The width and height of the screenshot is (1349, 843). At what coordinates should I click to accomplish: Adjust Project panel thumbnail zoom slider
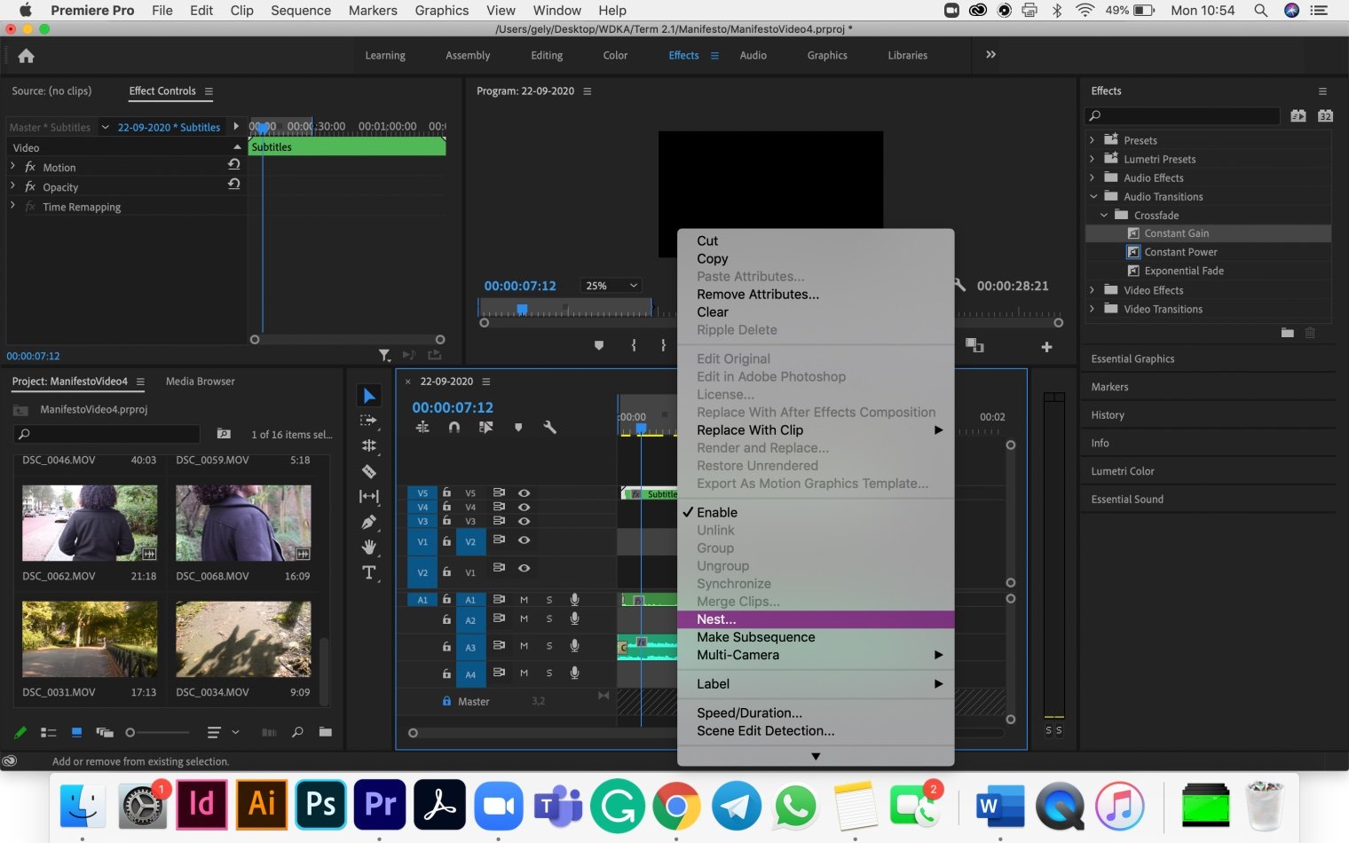click(130, 733)
